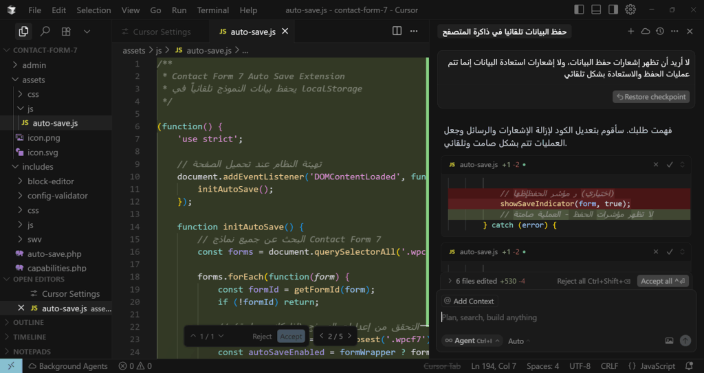The height and width of the screenshot is (373, 704).
Task: Open Background Agents from status bar
Action: pyautogui.click(x=68, y=366)
